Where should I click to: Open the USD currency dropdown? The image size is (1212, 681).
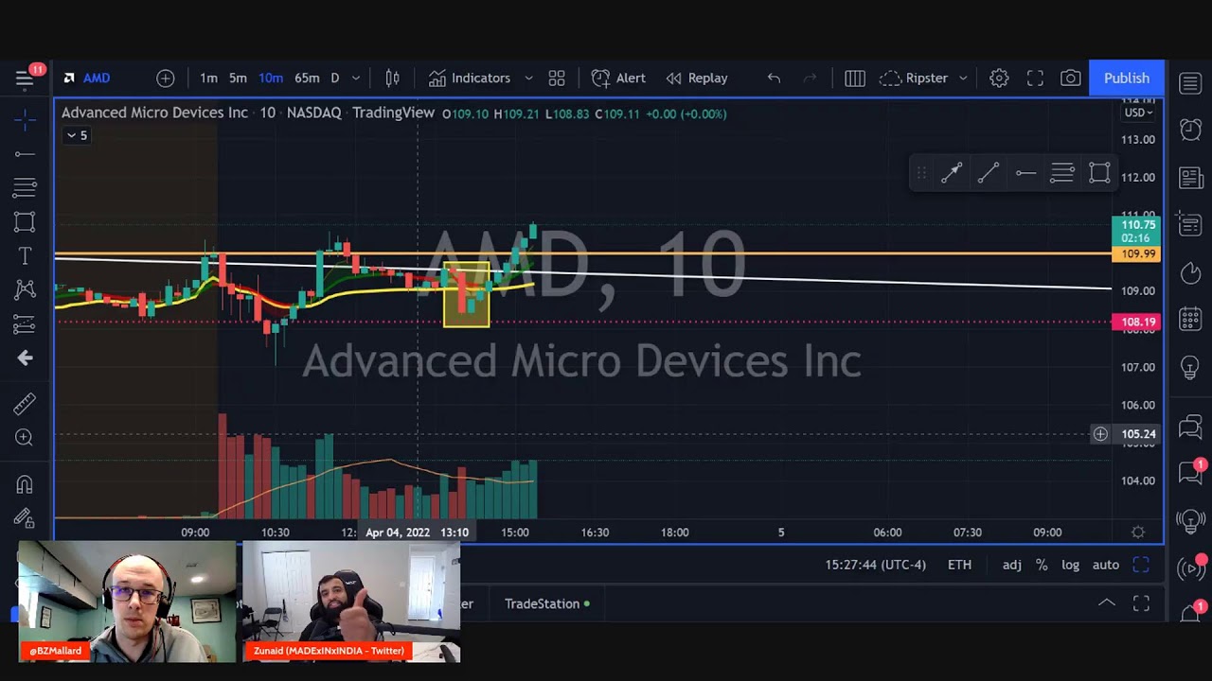(x=1137, y=113)
